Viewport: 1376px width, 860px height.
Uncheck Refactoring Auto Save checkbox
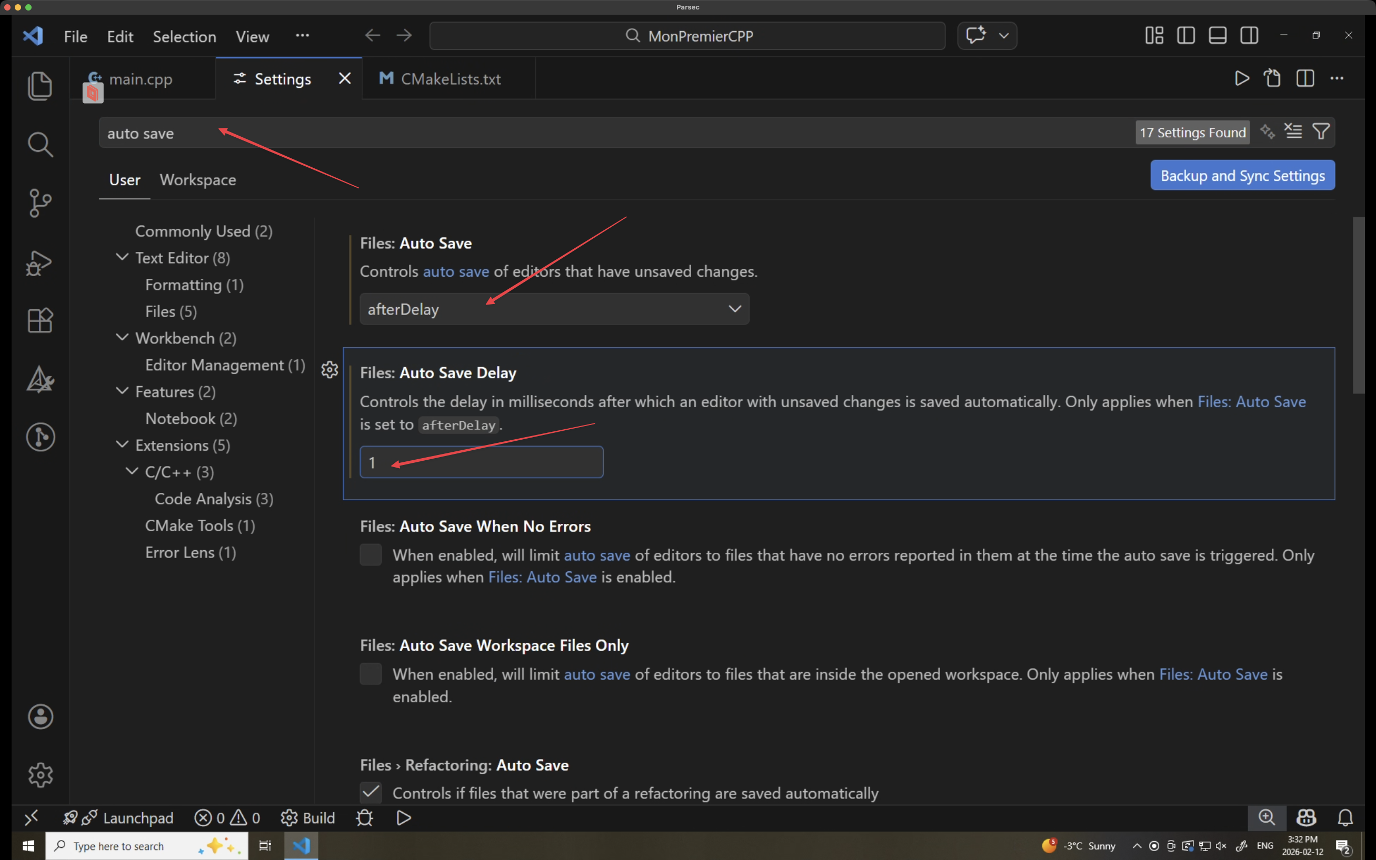point(371,792)
